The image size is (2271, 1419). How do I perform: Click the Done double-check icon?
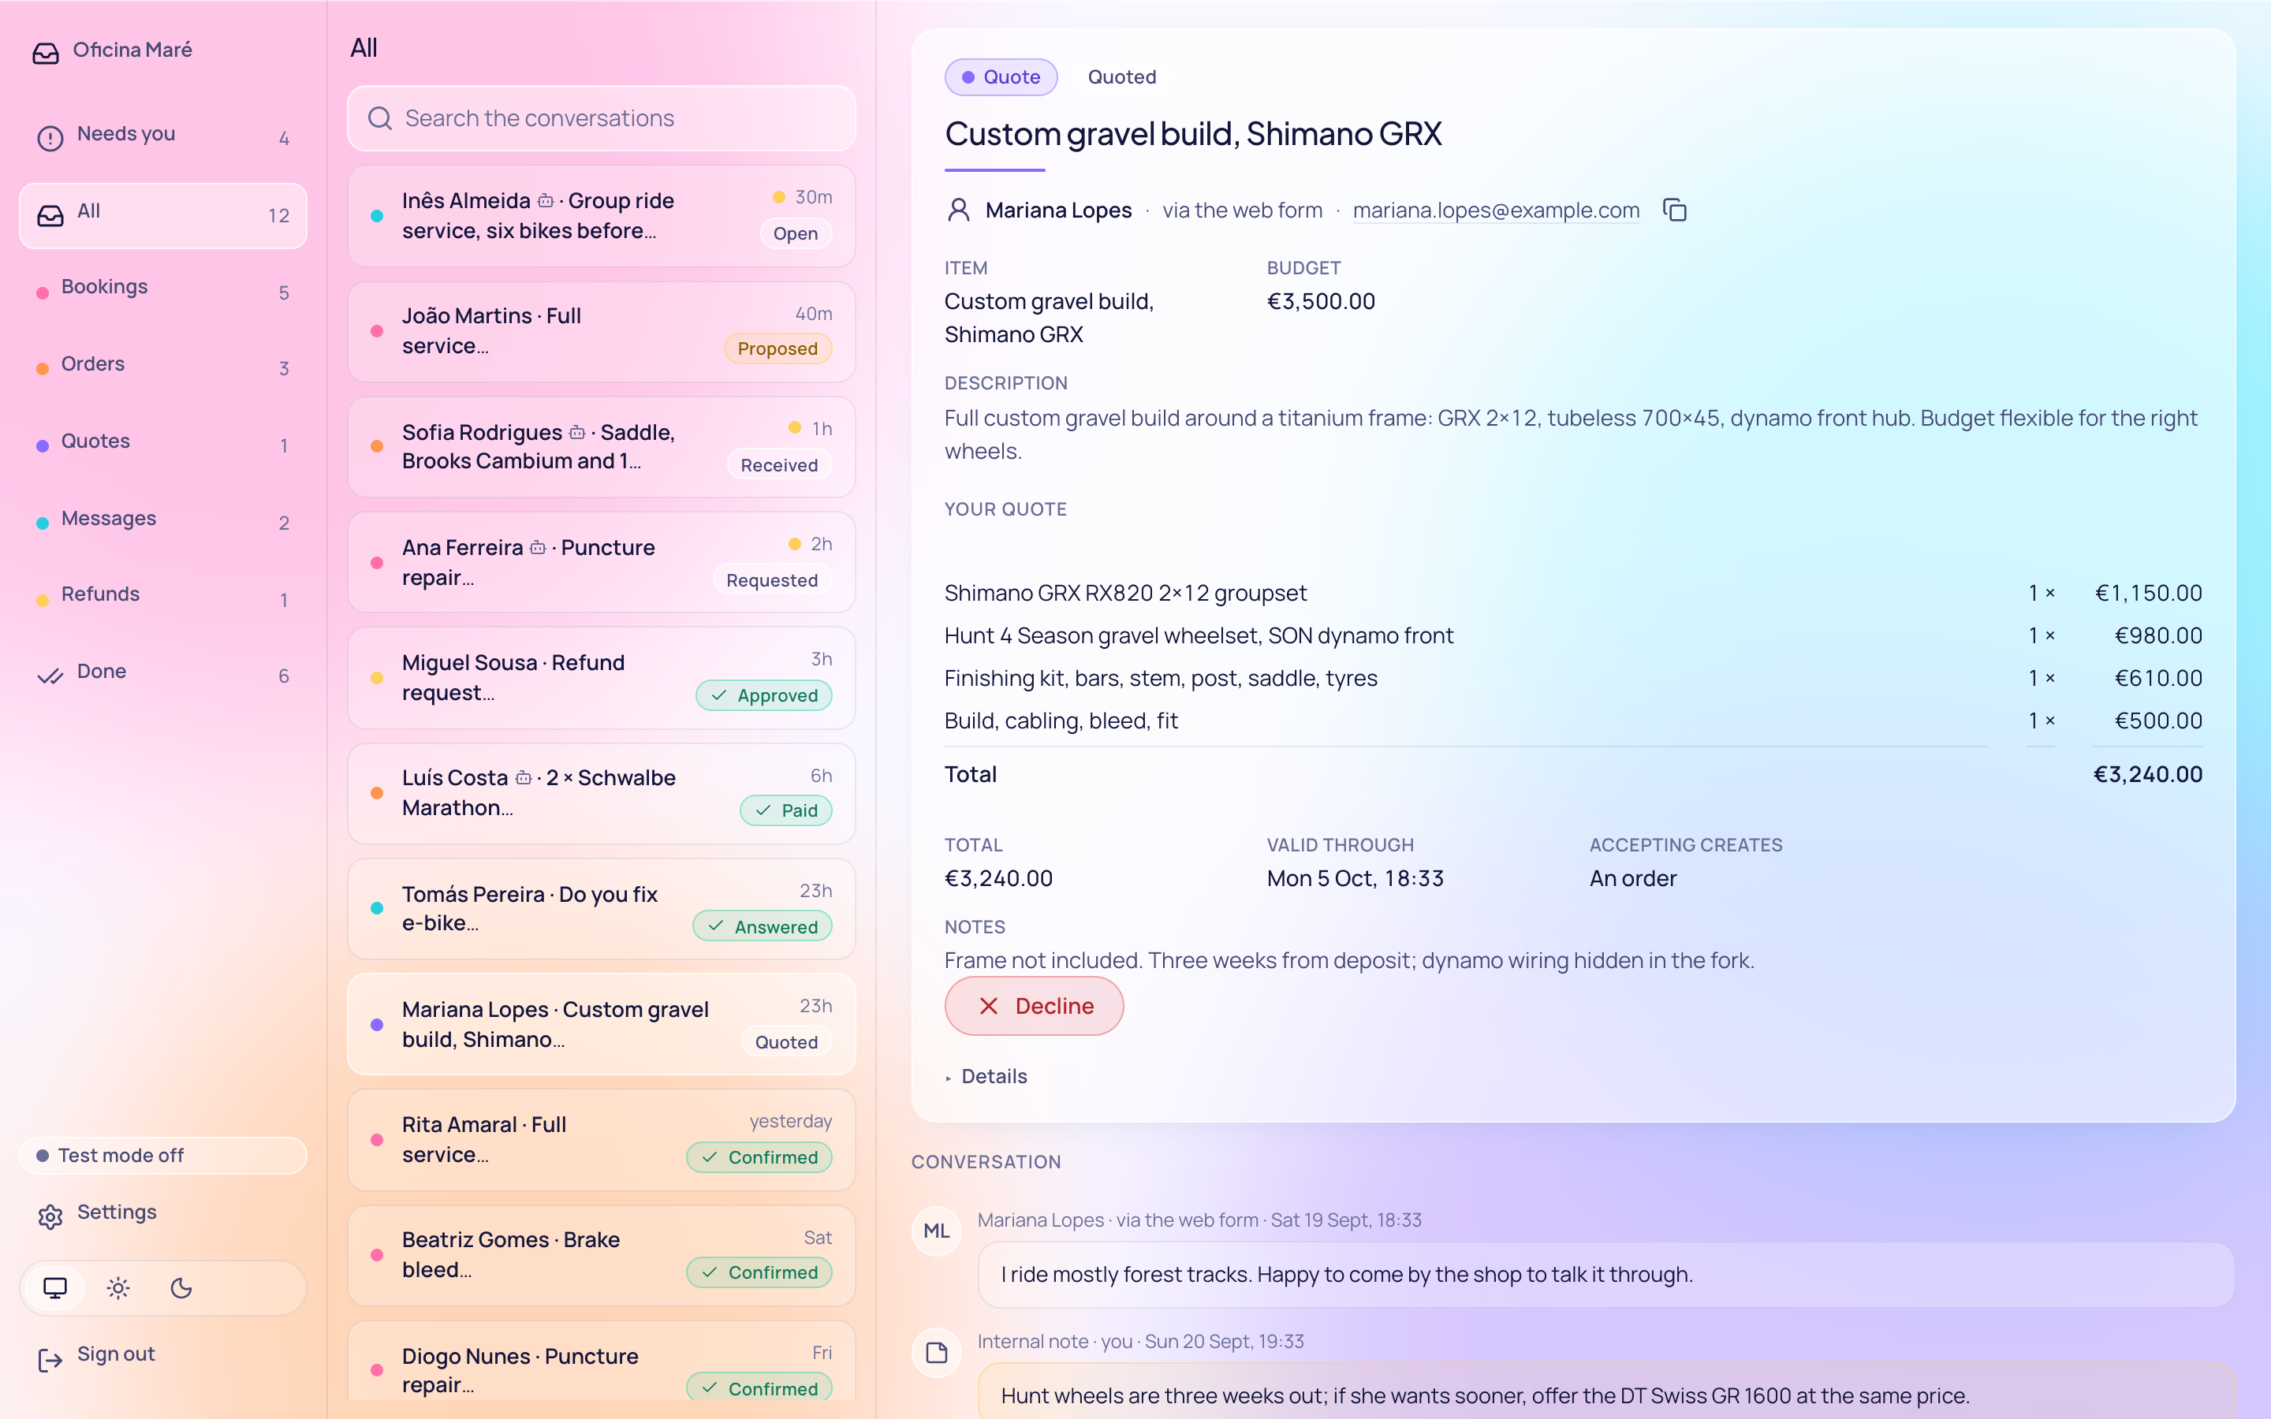50,676
